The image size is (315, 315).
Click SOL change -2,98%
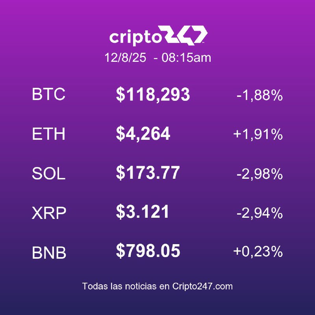tap(260, 174)
